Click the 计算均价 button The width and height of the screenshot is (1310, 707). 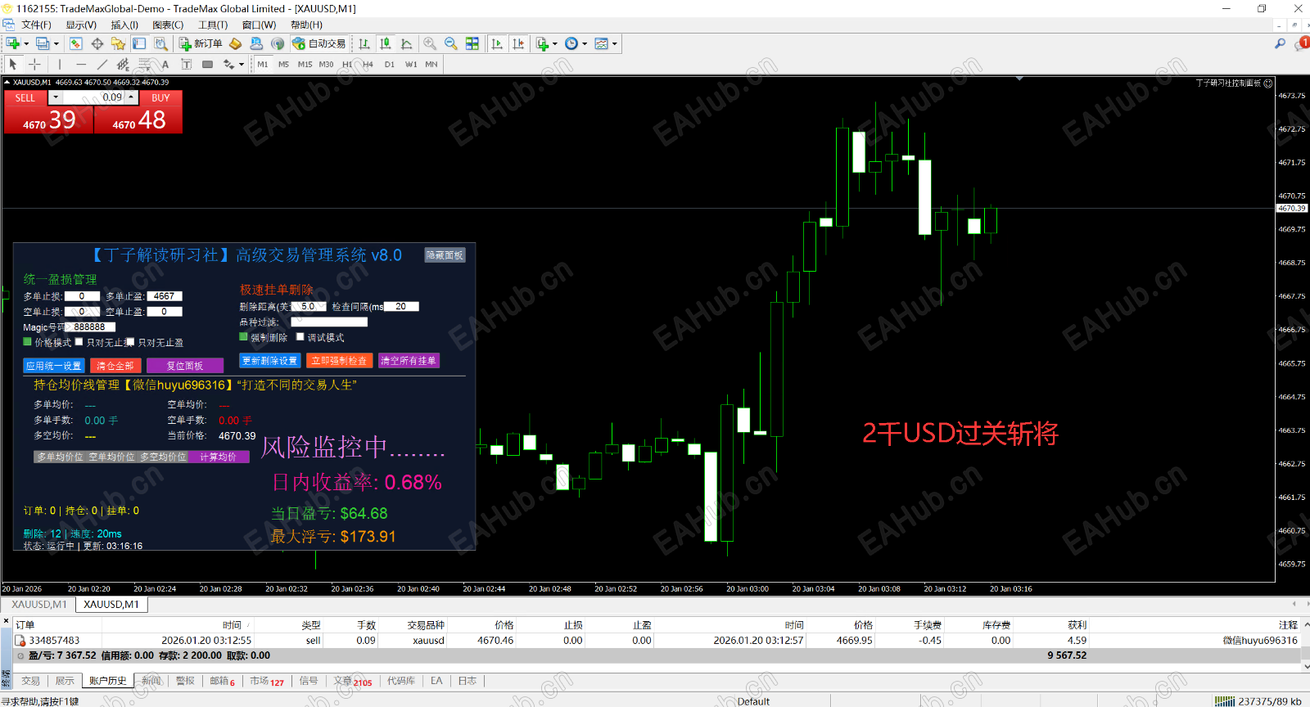coord(219,457)
